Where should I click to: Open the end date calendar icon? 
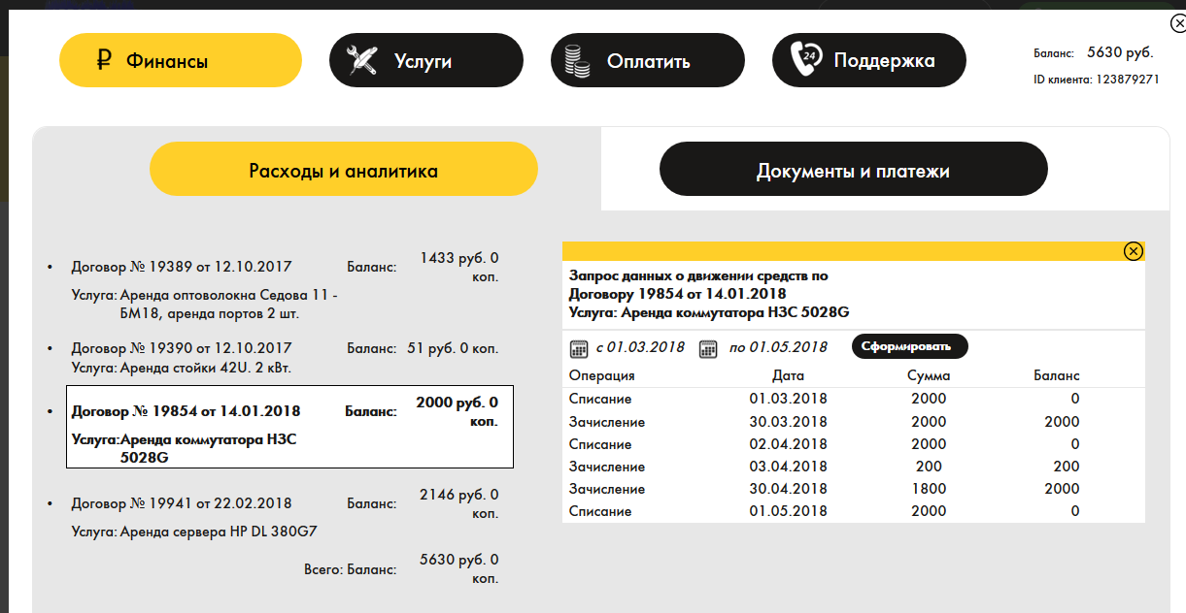[x=708, y=347]
